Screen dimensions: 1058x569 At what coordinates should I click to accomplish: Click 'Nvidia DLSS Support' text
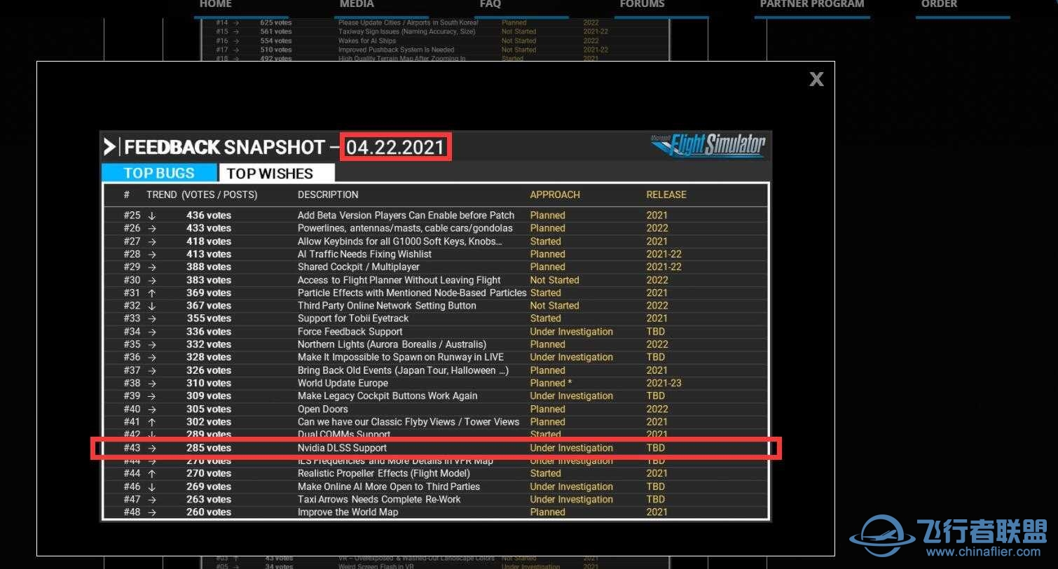342,448
